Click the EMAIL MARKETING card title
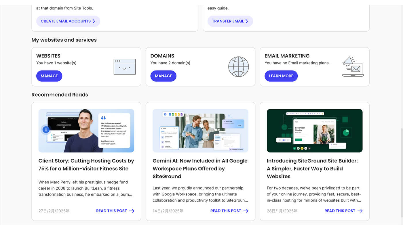Screen dimensions: 403x230 point(287,56)
